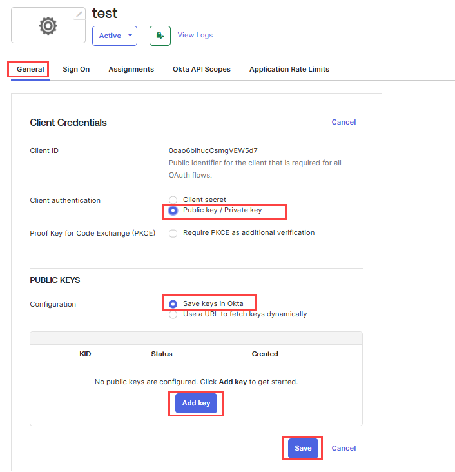Click the Cancel link beside Save
Image resolution: width=455 pixels, height=472 pixels.
click(344, 448)
